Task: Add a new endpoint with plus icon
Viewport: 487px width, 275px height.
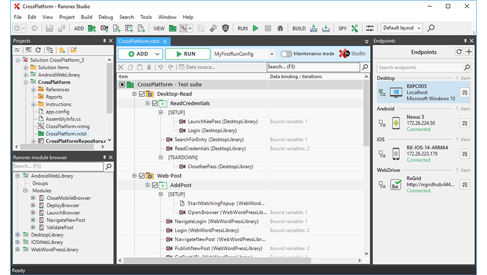Action: (469, 52)
